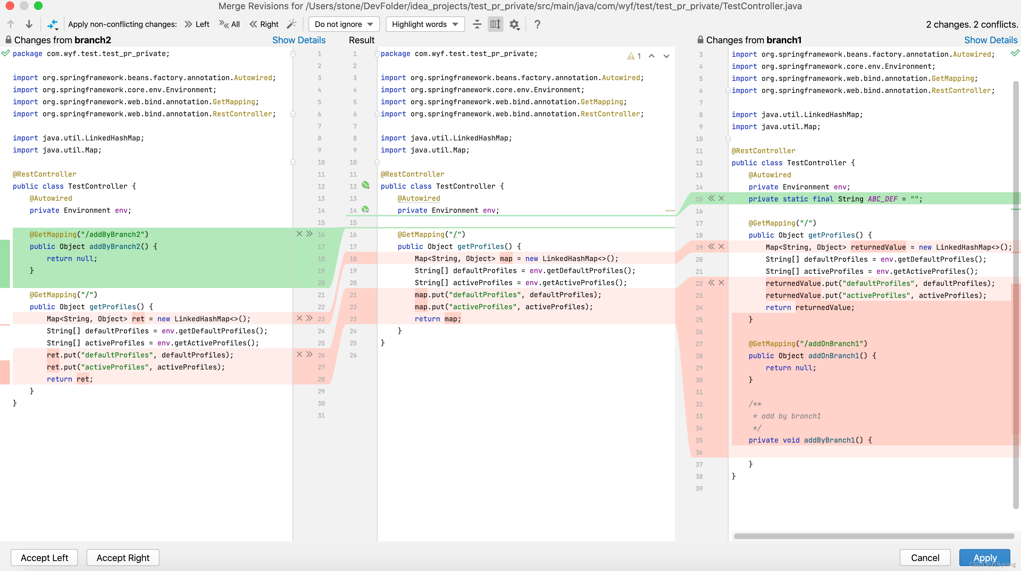The height and width of the screenshot is (571, 1021).
Task: Apply non-conflicting changes from Left
Action: coord(197,24)
